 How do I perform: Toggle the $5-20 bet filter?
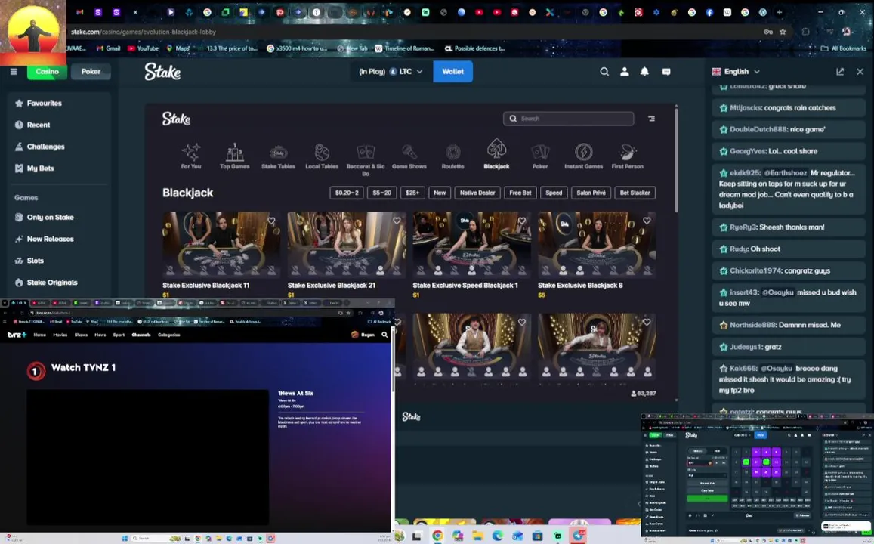(x=381, y=193)
